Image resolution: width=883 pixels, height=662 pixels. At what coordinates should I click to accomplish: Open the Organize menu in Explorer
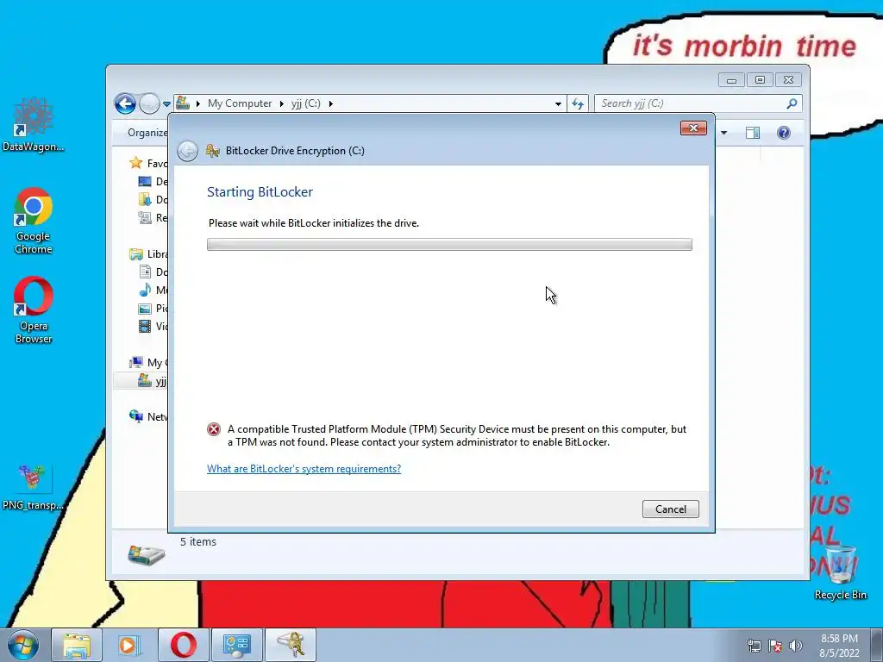click(x=147, y=133)
